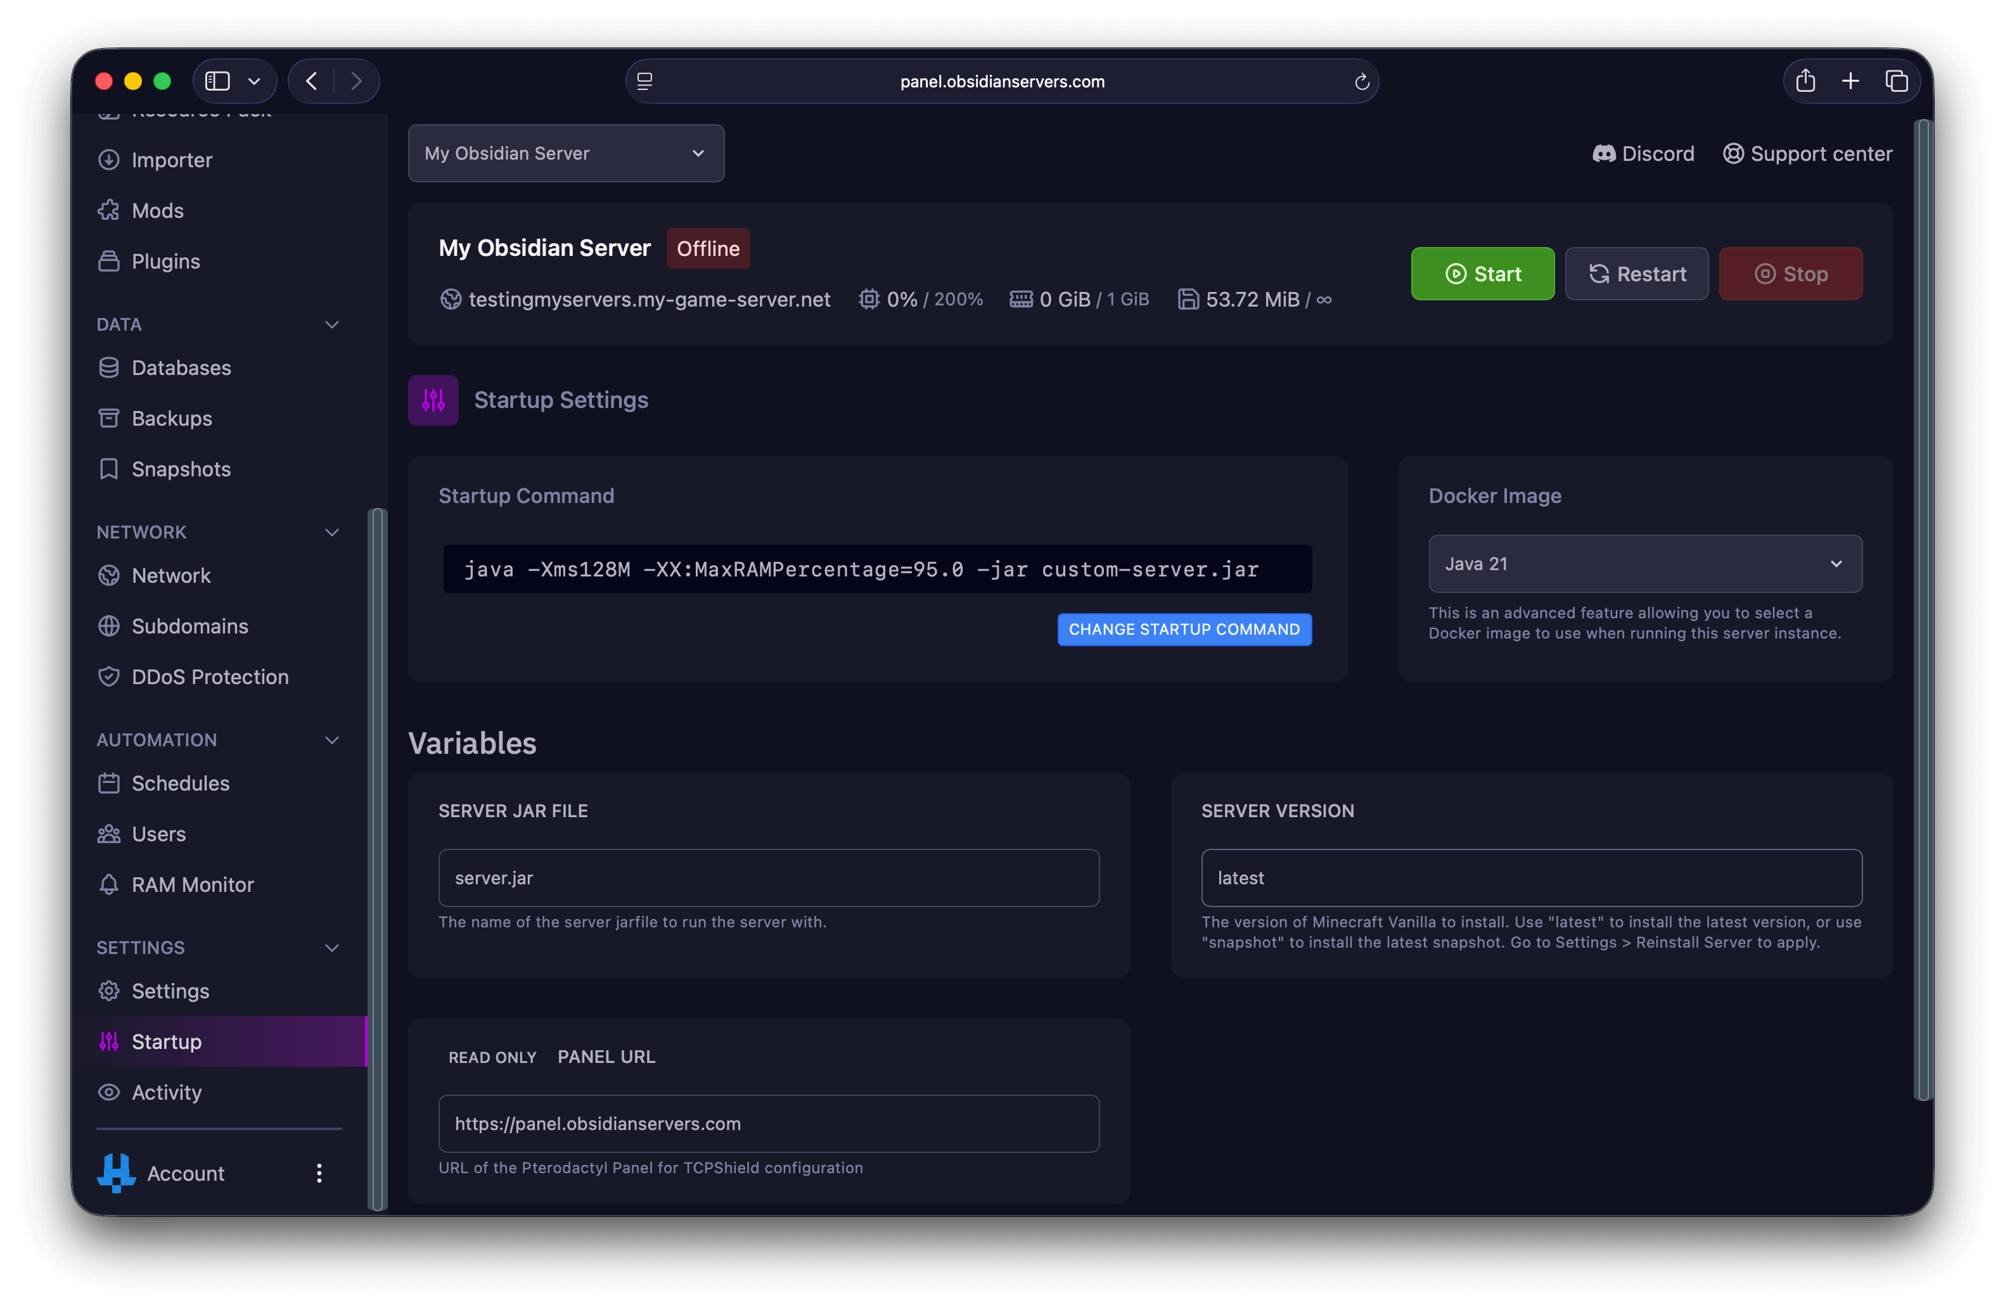Collapse the AUTOMATION section chevron

332,740
